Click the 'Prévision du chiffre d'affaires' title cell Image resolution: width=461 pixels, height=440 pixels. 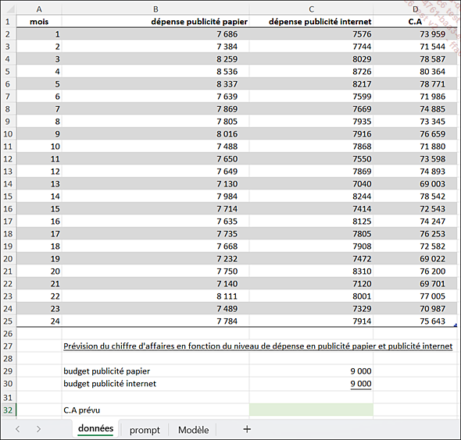[x=258, y=346]
